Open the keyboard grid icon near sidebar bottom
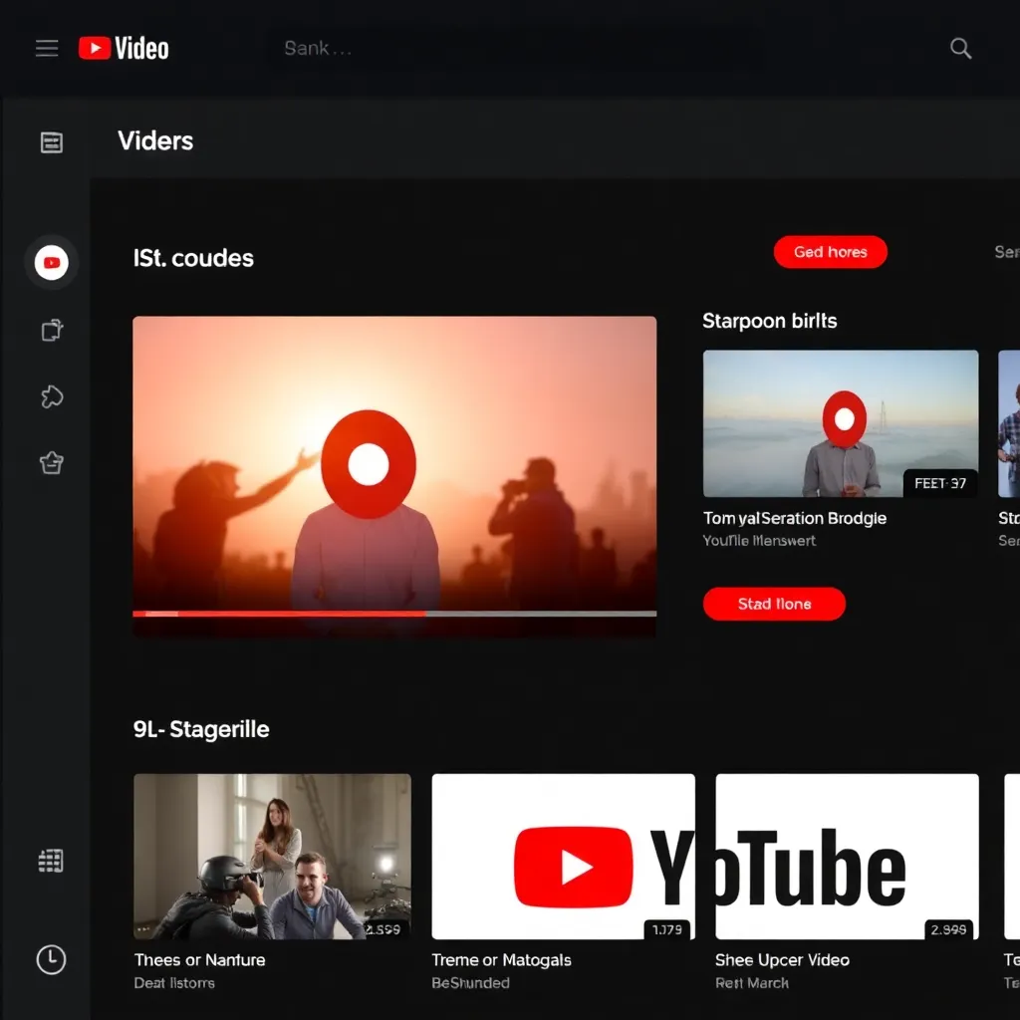 coord(50,860)
